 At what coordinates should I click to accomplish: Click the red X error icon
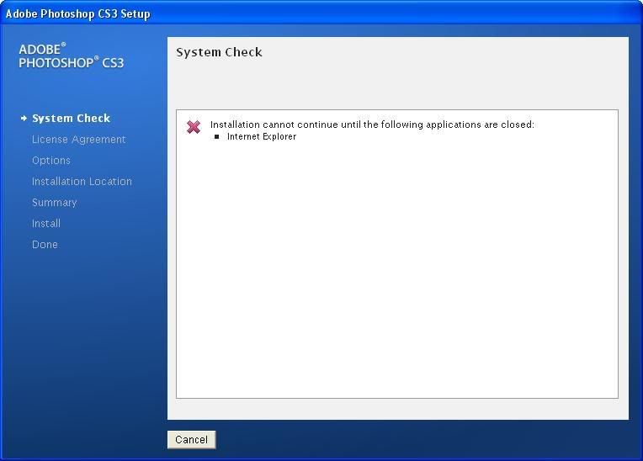194,127
